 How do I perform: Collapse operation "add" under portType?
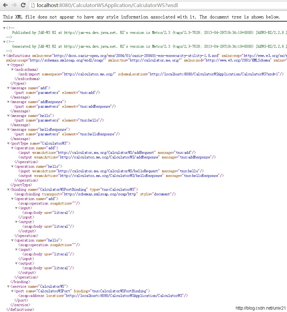click(x=12, y=148)
